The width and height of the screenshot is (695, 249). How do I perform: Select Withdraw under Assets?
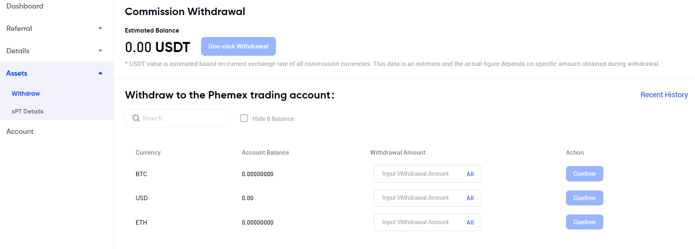pyautogui.click(x=26, y=94)
